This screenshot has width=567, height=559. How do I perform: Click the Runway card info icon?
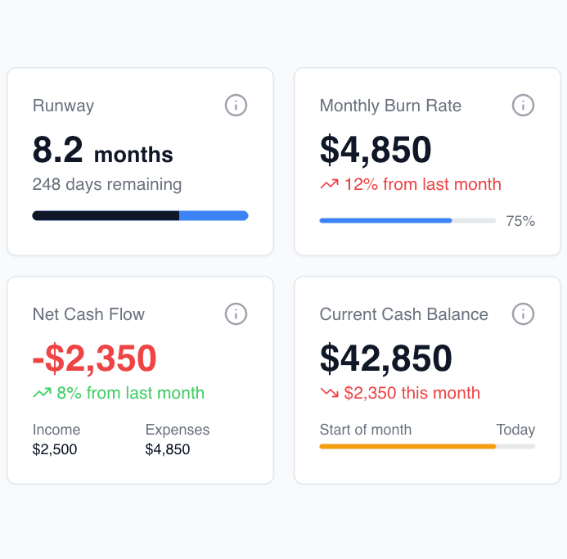click(x=236, y=106)
